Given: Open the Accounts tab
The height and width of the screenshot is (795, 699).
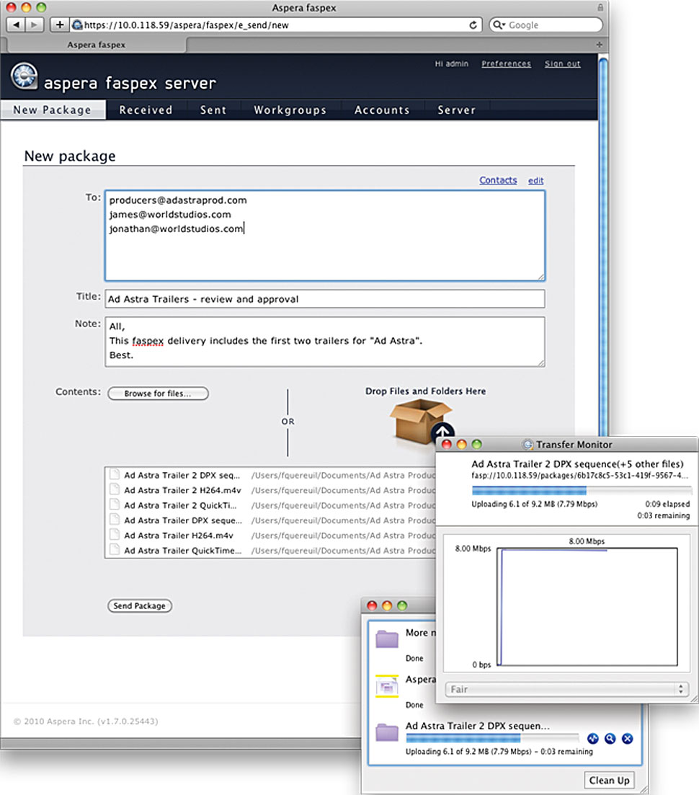Looking at the screenshot, I should pyautogui.click(x=382, y=110).
